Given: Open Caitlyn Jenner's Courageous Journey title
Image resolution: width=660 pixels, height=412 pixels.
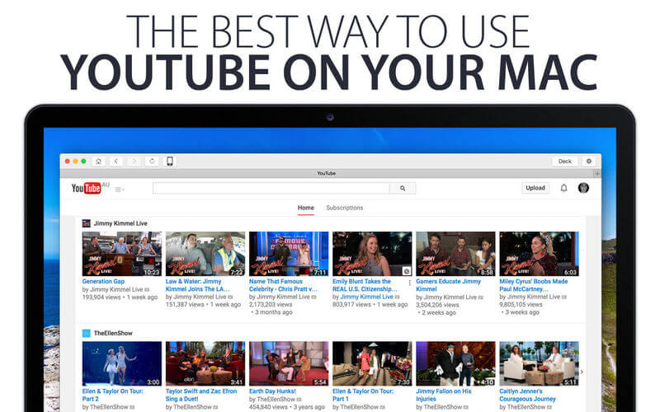Looking at the screenshot, I should pyautogui.click(x=527, y=395).
